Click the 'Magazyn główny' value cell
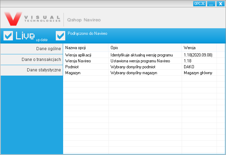Screen dimensions: 226x155 coord(198,73)
